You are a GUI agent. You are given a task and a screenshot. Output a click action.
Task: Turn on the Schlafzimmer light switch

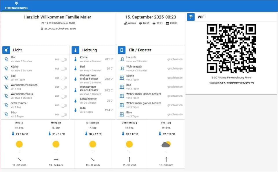click(64, 106)
